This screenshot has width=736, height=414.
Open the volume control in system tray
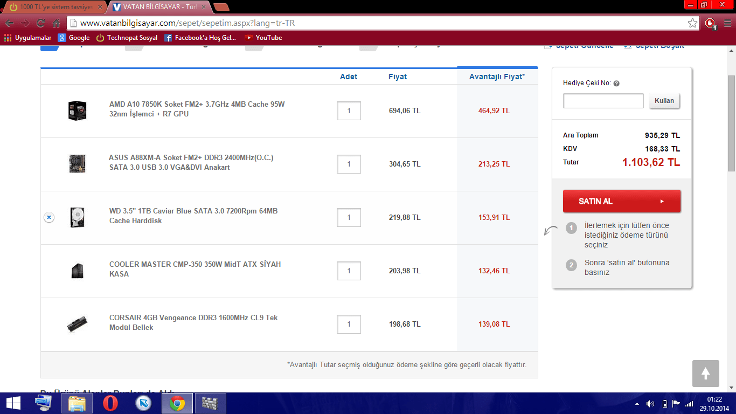650,404
